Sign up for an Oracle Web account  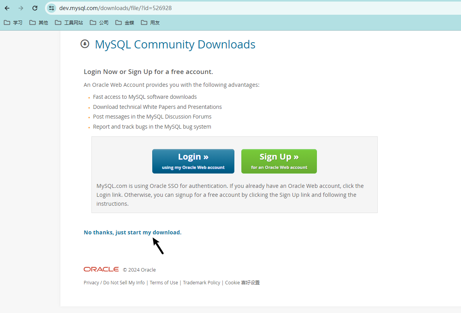279,162
